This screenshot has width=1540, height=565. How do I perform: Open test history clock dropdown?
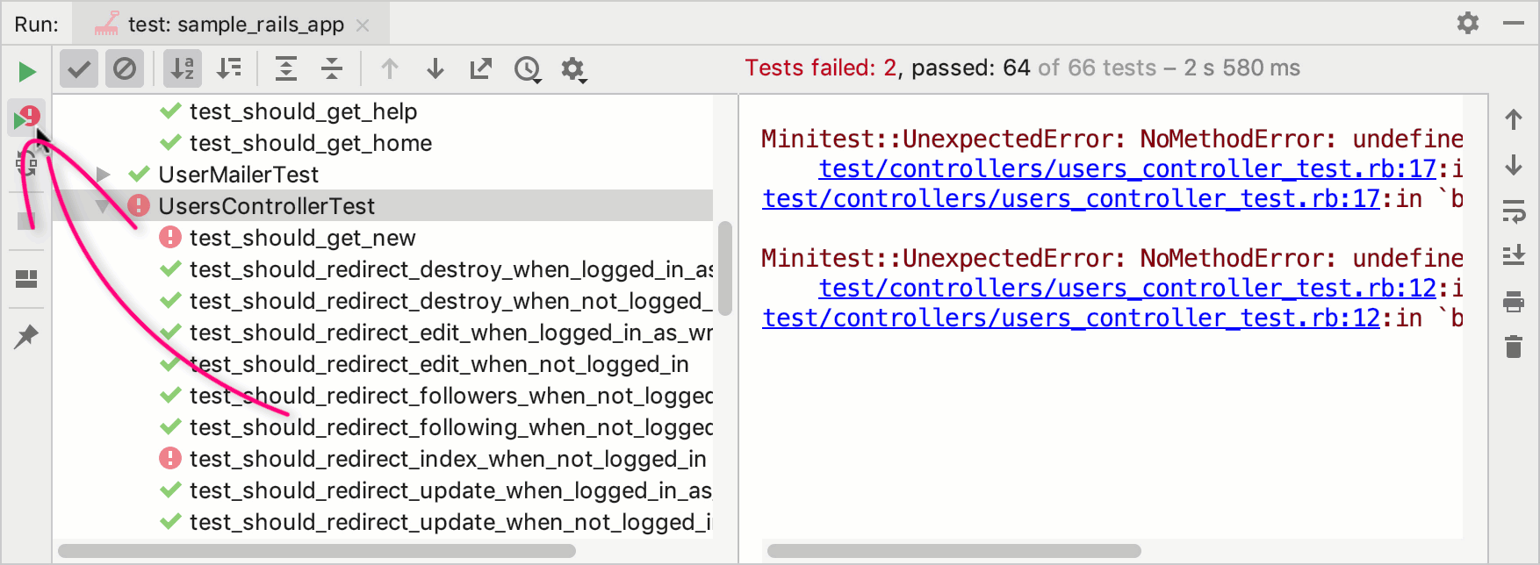(528, 69)
